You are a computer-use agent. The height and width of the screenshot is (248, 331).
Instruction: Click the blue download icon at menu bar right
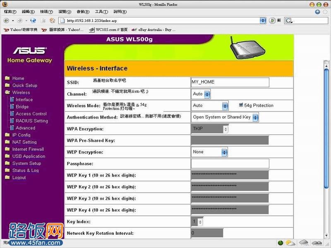tap(317, 12)
